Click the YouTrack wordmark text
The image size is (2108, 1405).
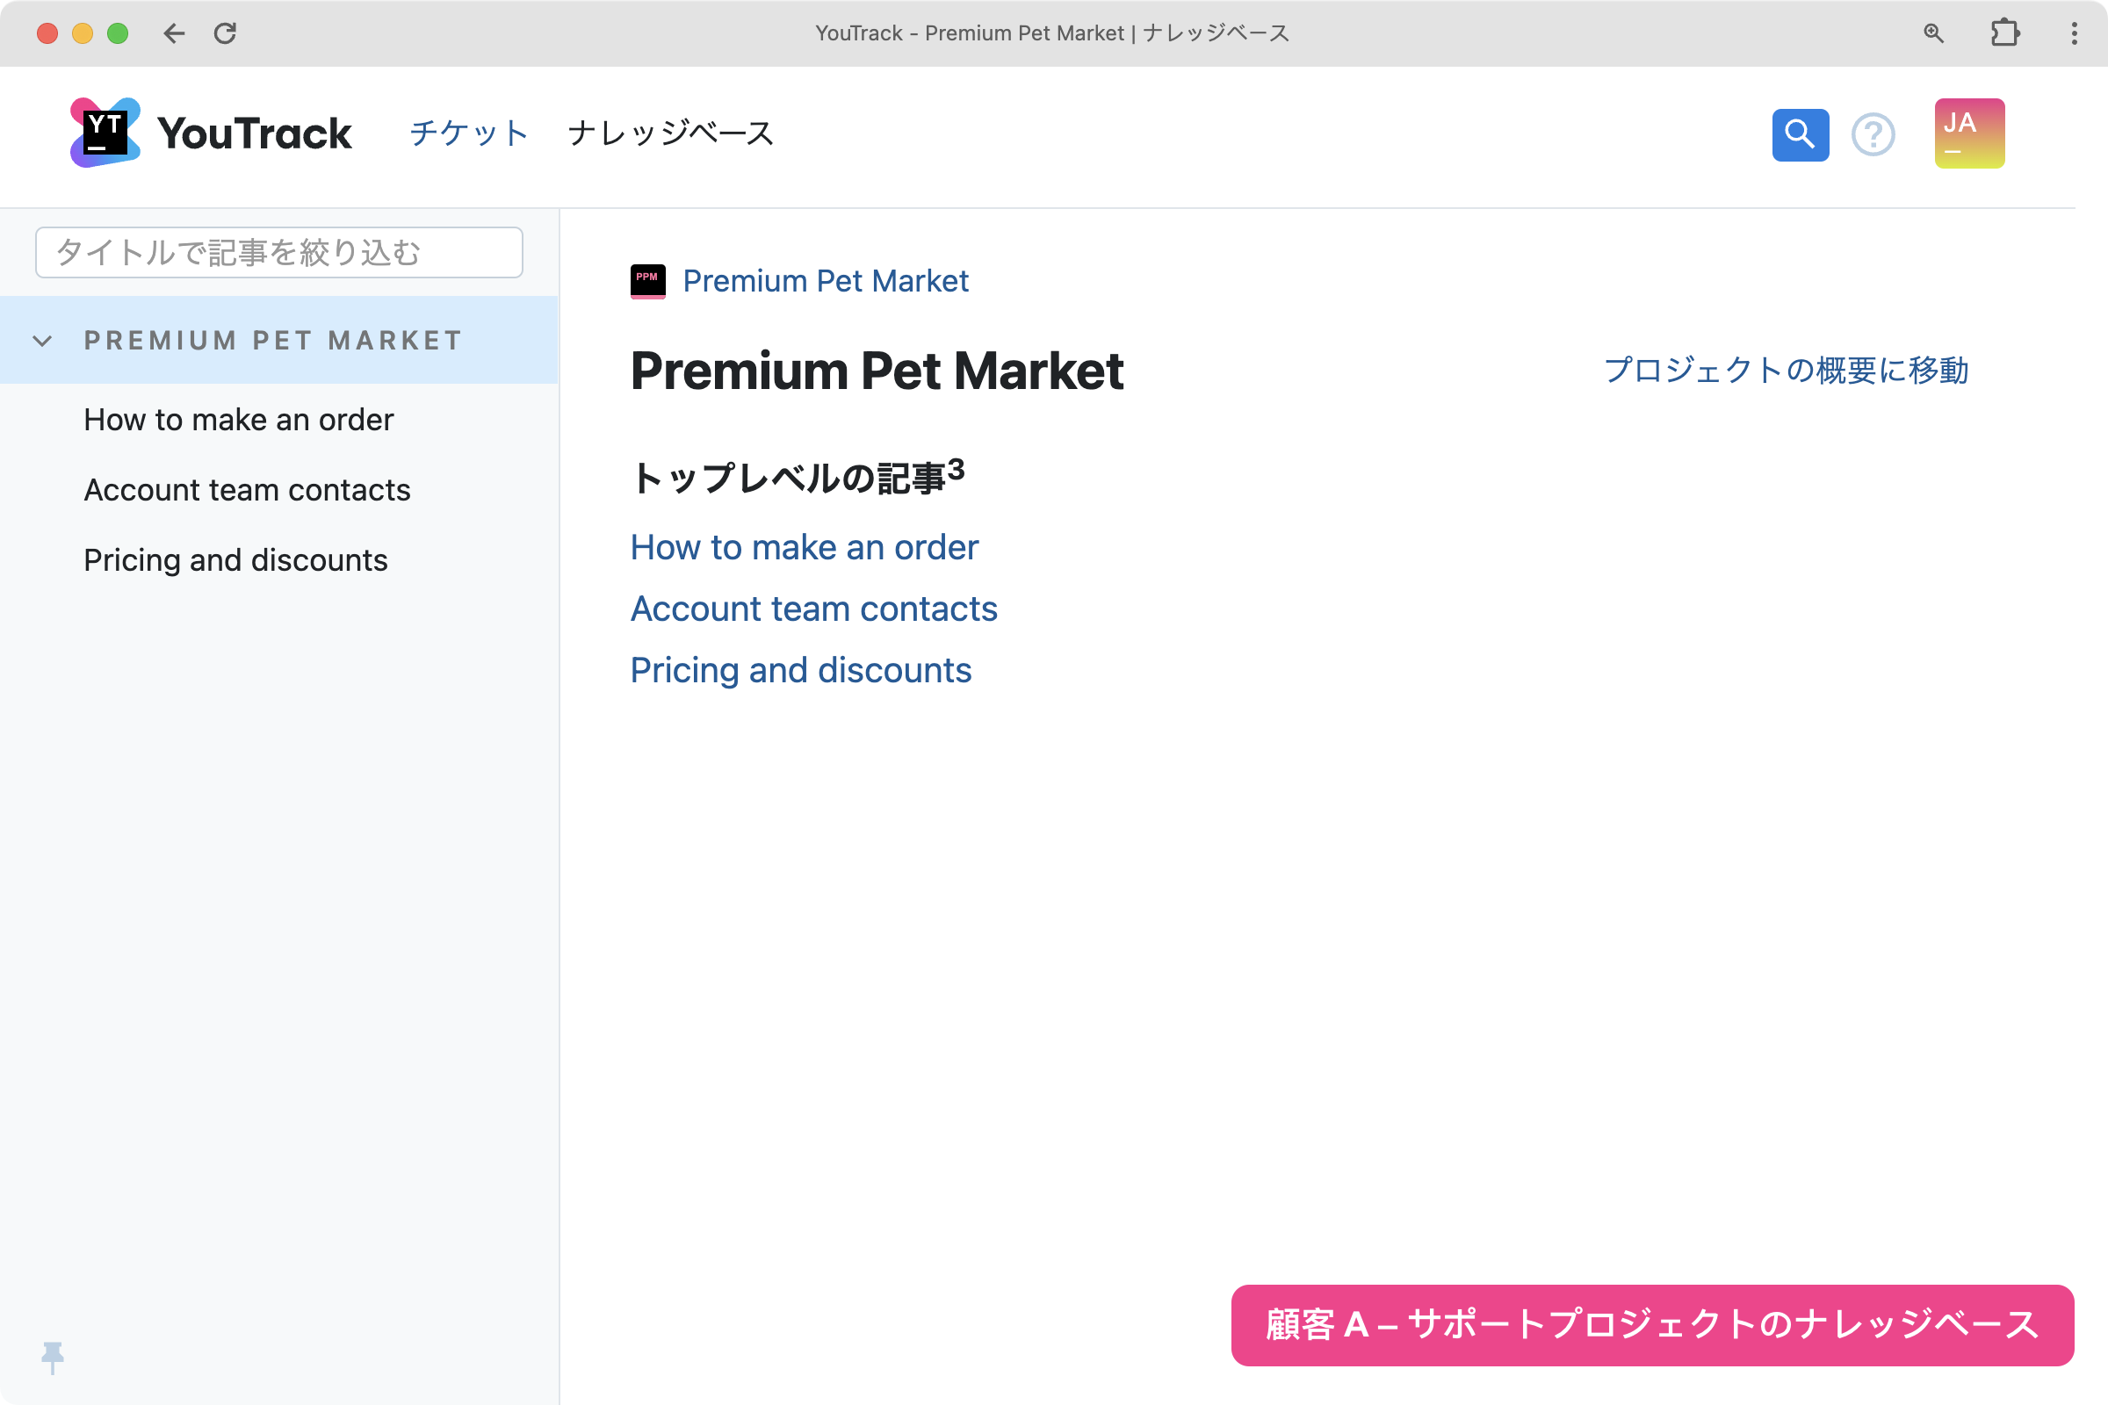[x=255, y=133]
